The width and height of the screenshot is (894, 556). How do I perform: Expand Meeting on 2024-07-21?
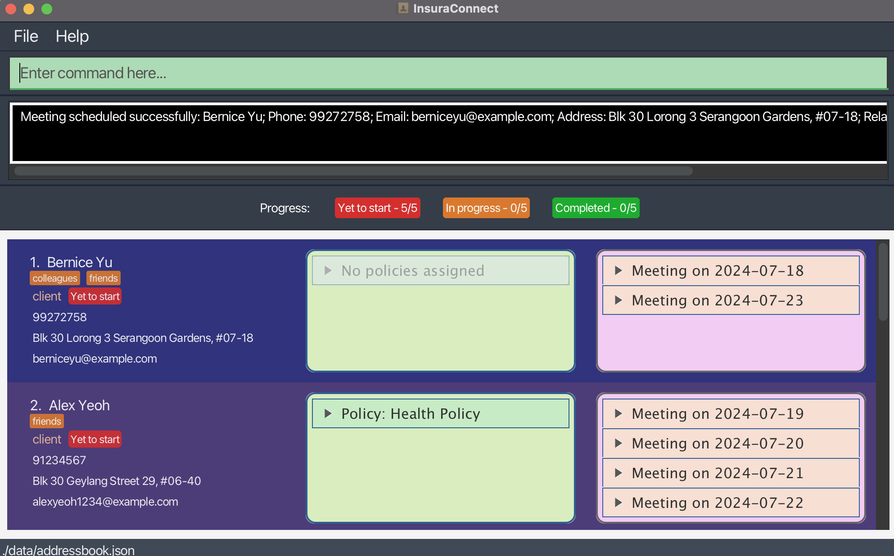[731, 473]
